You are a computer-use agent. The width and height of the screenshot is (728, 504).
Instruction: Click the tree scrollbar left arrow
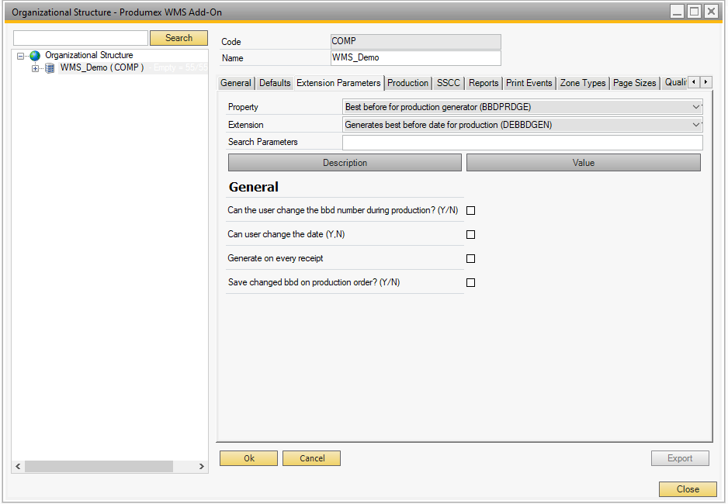18,467
